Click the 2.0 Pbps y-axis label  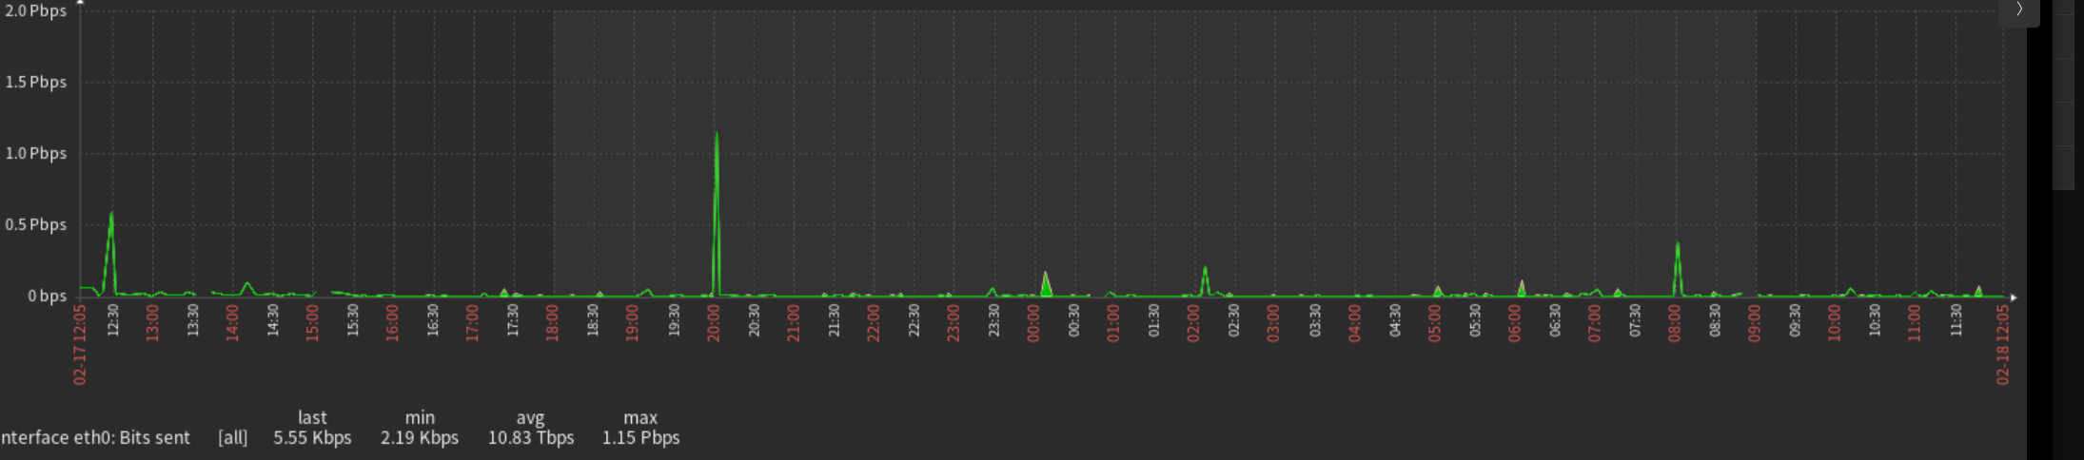36,10
